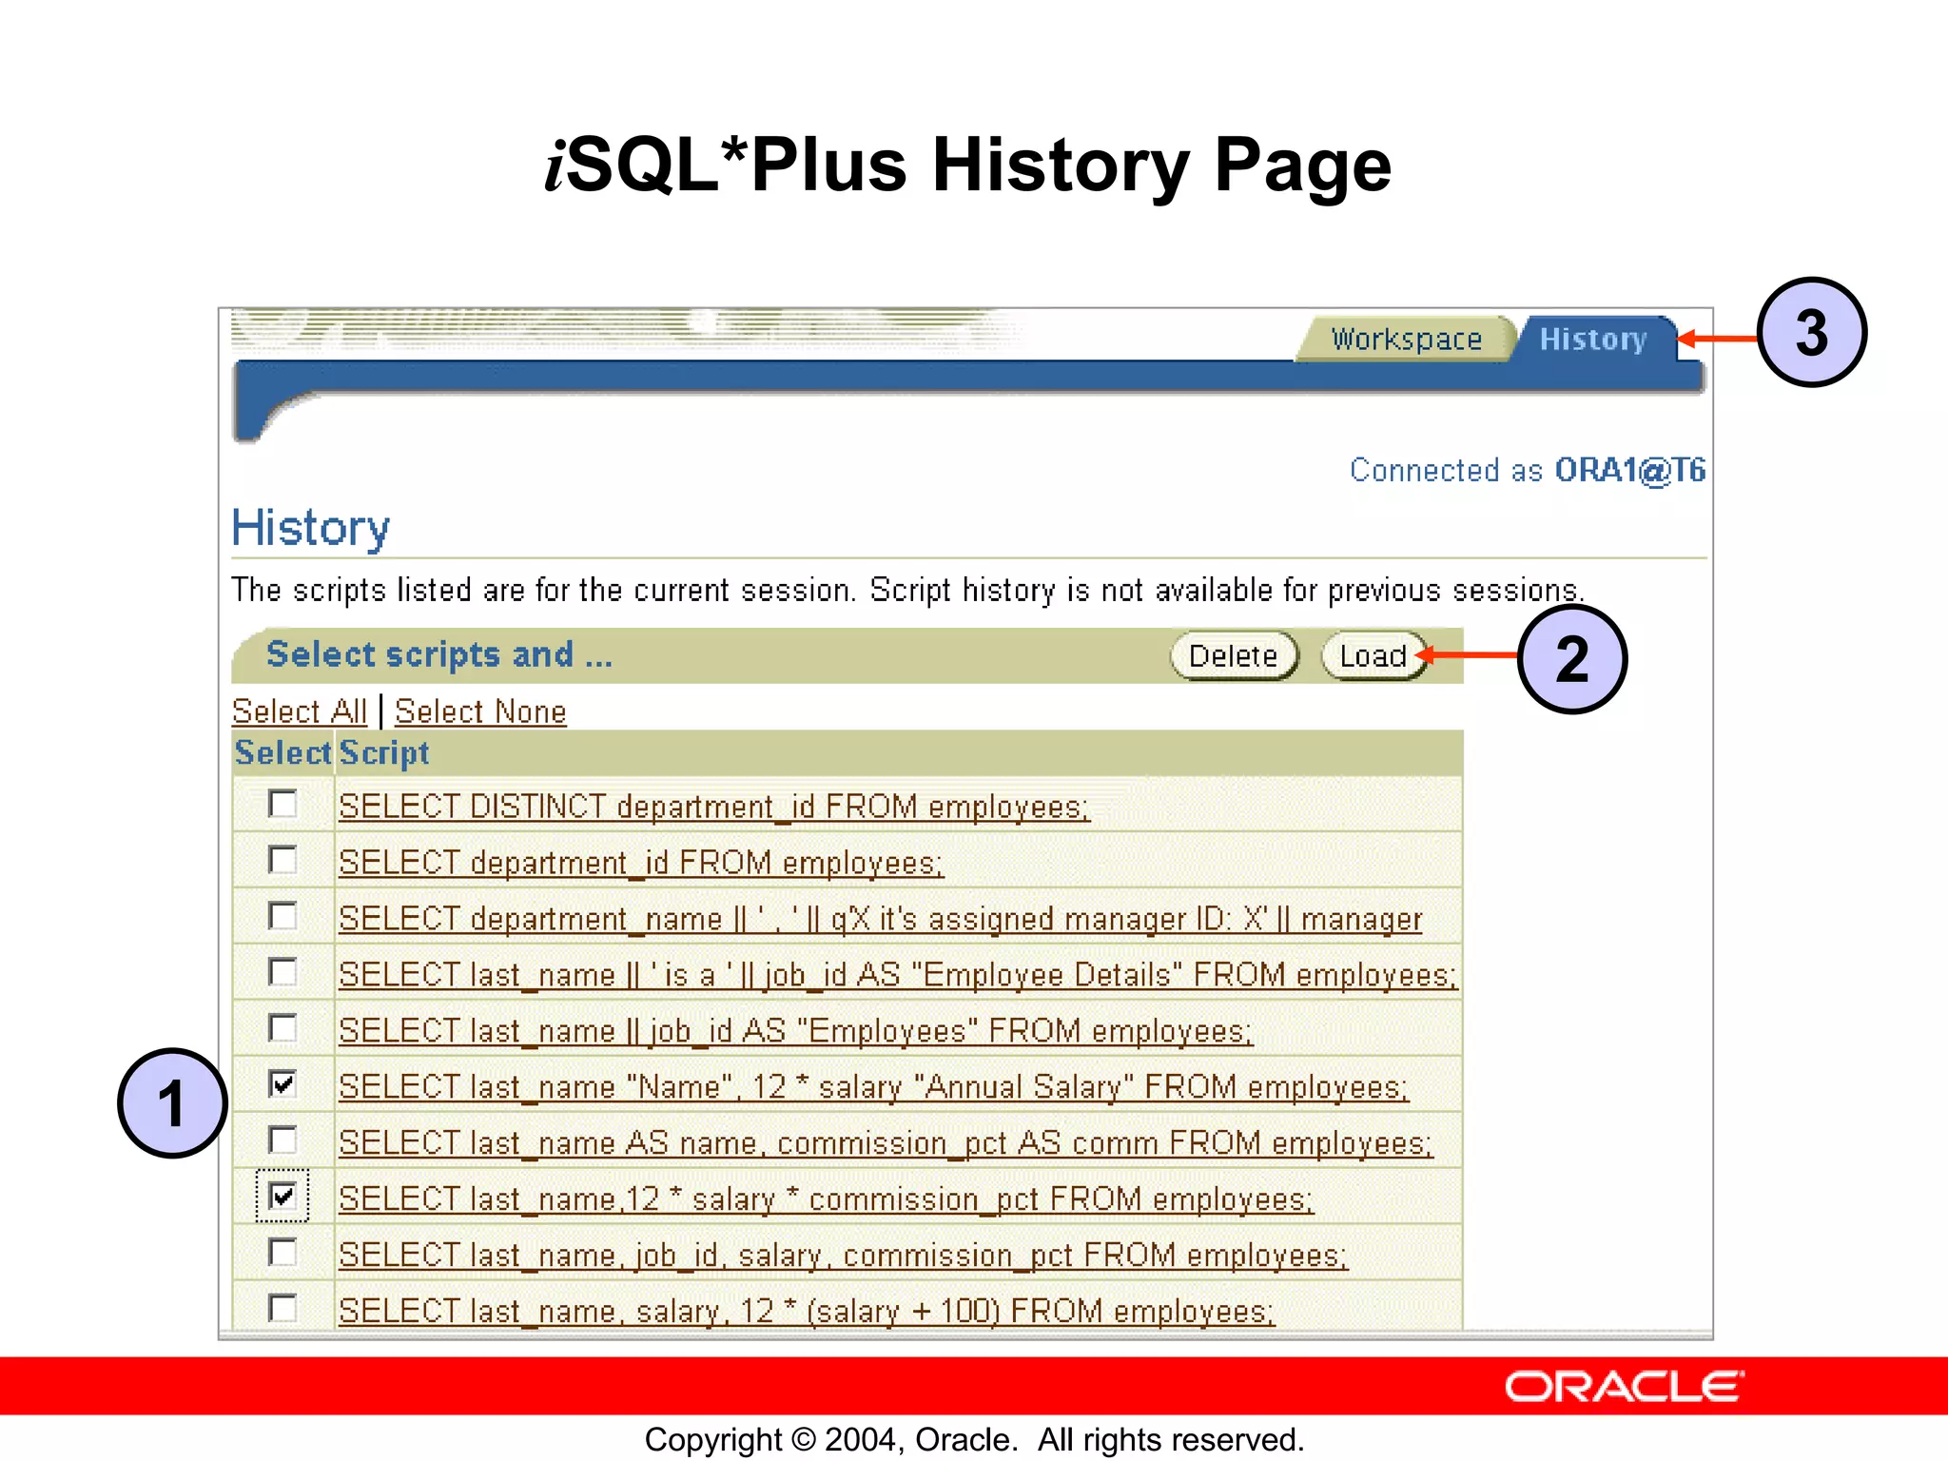The image size is (1948, 1461).
Task: Click the Oracle logo in red footer
Action: tap(1624, 1387)
